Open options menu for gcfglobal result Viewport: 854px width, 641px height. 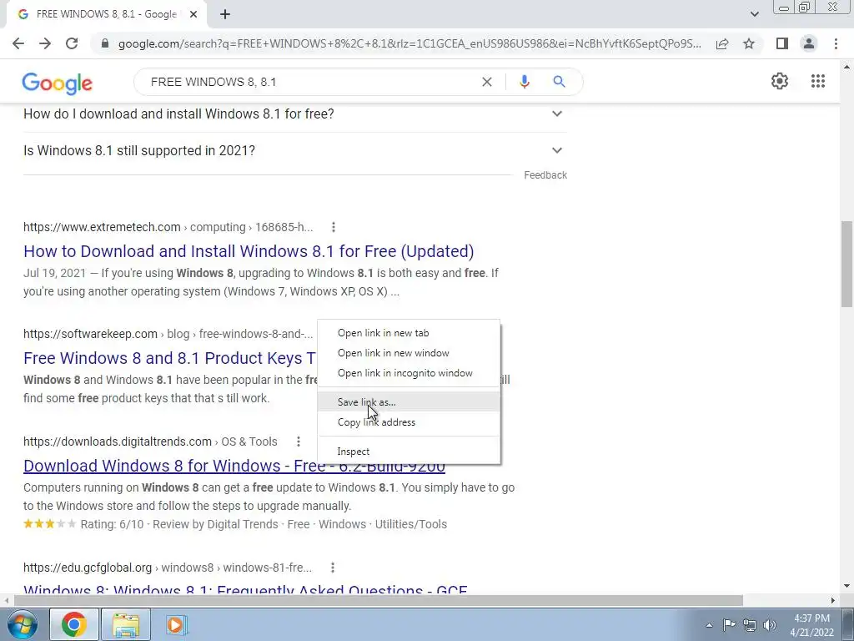pyautogui.click(x=333, y=568)
